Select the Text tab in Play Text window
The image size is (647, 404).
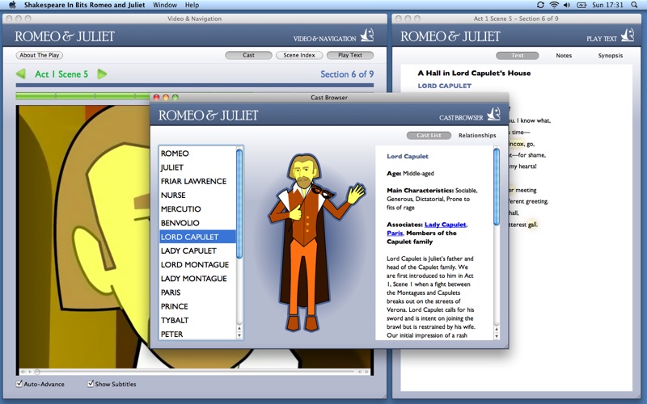point(518,56)
